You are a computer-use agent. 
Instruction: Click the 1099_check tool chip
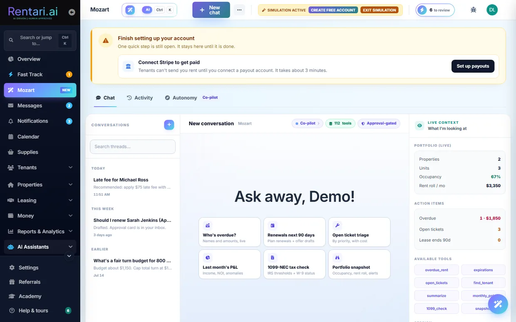click(437, 309)
